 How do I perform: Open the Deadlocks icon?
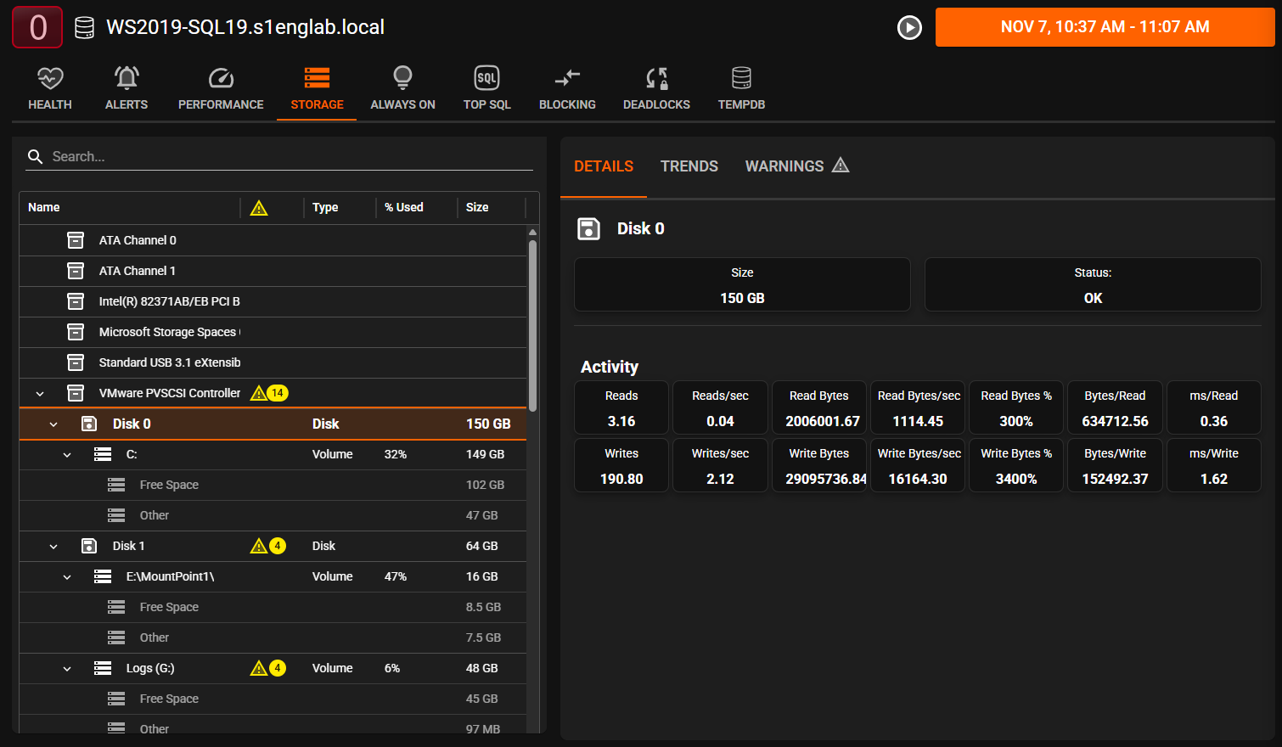pos(656,79)
